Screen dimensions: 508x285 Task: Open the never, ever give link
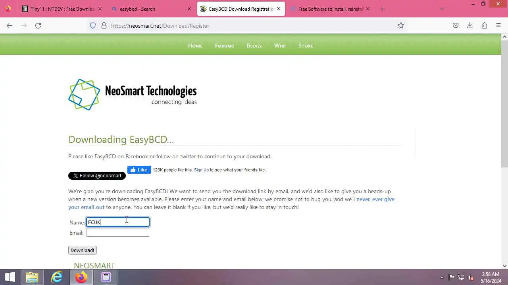pyautogui.click(x=375, y=199)
